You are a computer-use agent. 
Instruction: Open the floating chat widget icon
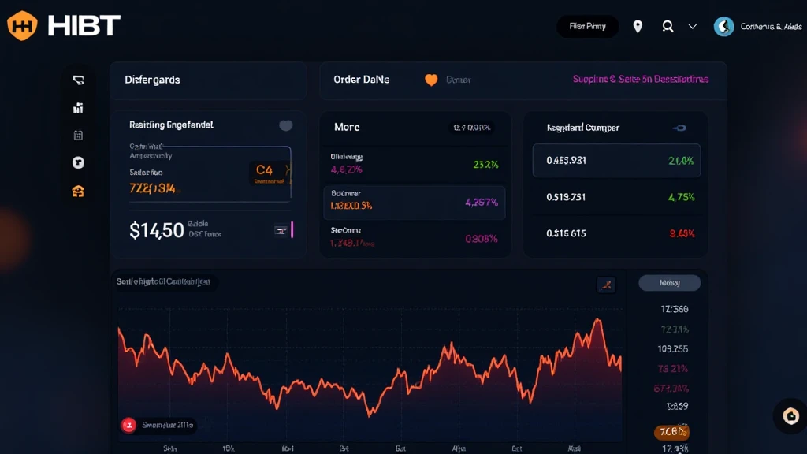(790, 415)
